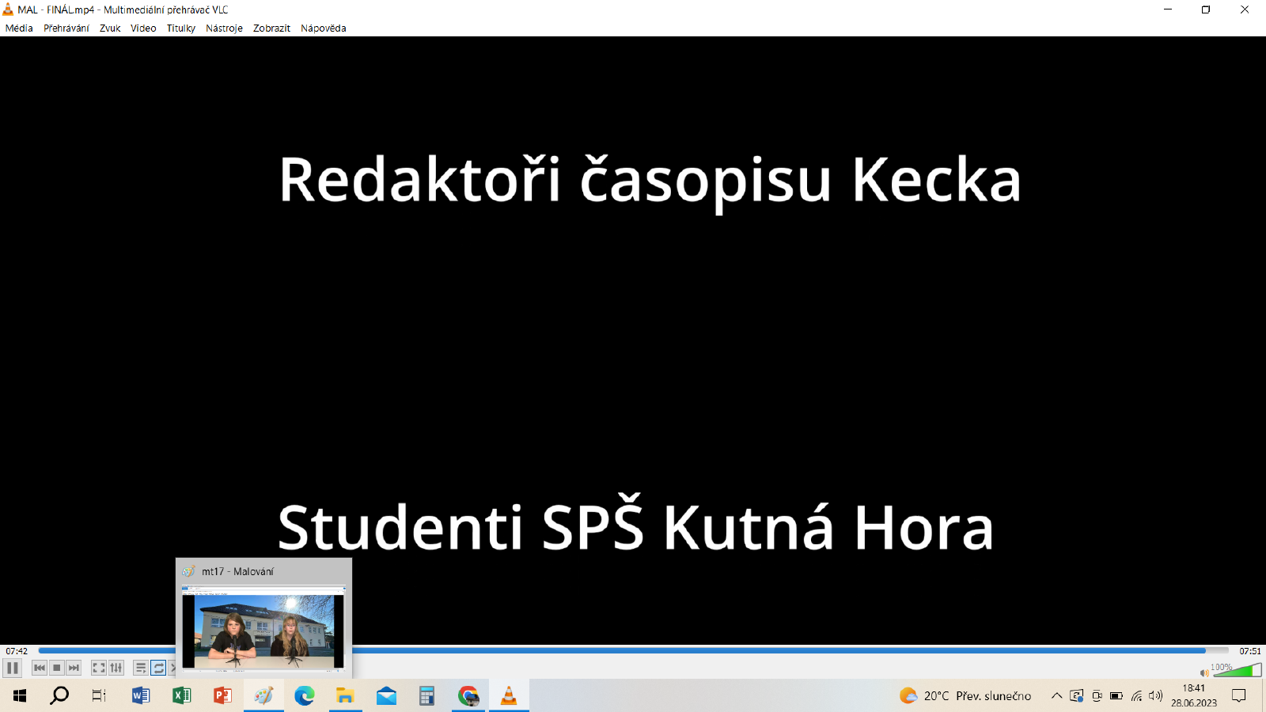1266x712 pixels.
Task: Adjust the VLC volume slider
Action: 1238,671
